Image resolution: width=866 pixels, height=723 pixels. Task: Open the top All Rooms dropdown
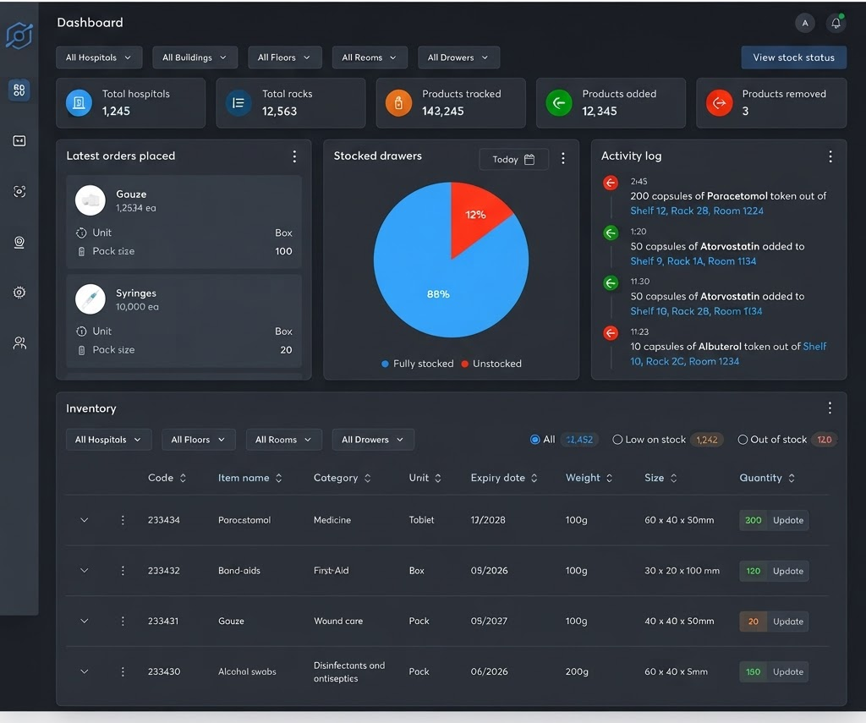pyautogui.click(x=370, y=58)
